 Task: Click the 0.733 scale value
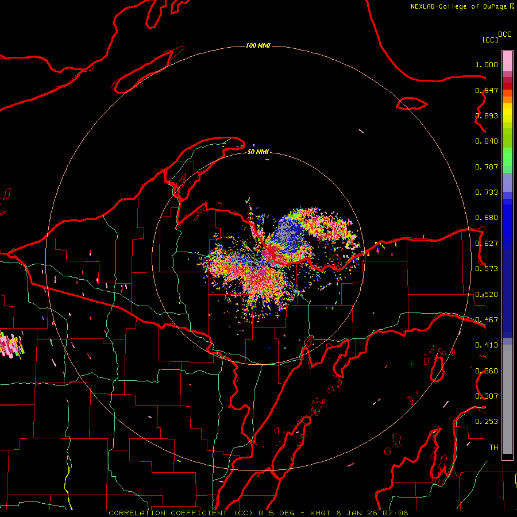(x=487, y=192)
